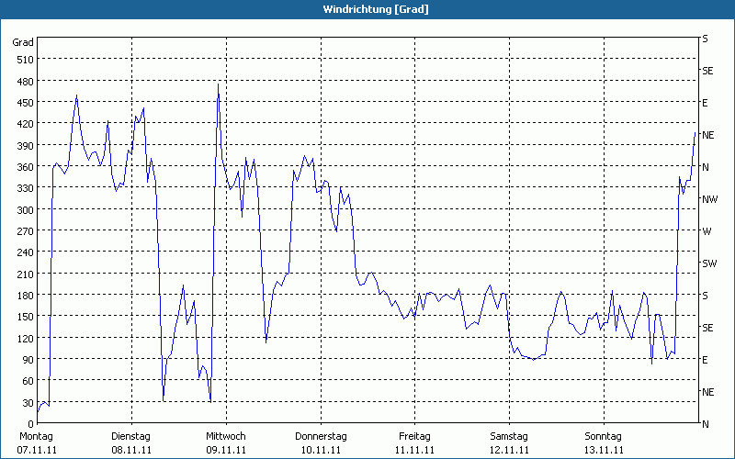Select the "Donnerstag" day label
735x459 pixels.
321,437
